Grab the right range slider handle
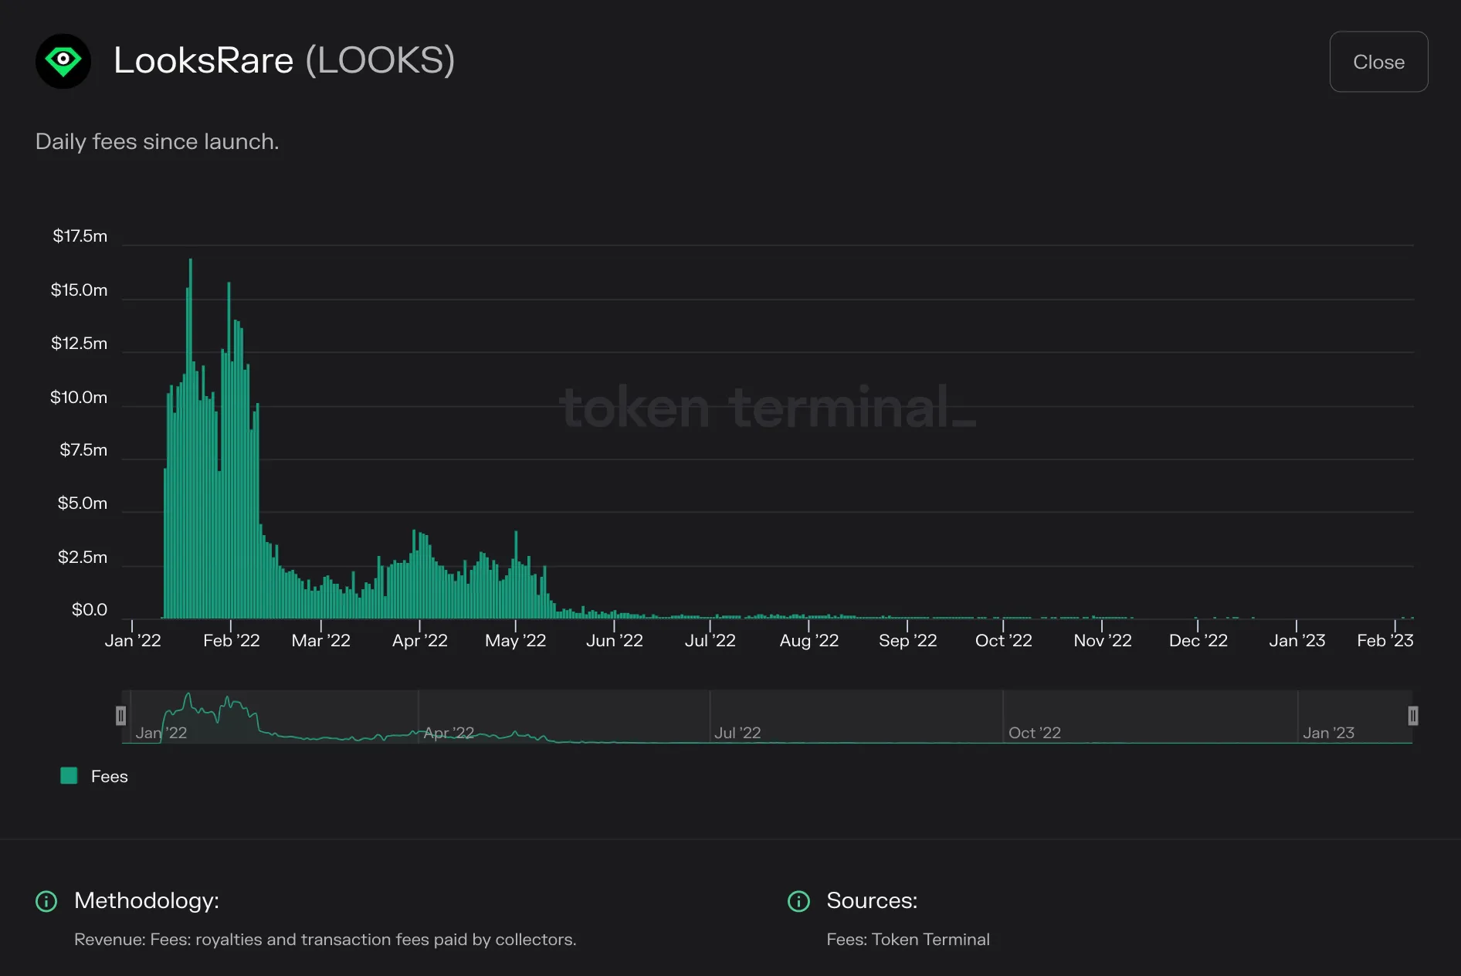The height and width of the screenshot is (976, 1461). (x=1413, y=716)
